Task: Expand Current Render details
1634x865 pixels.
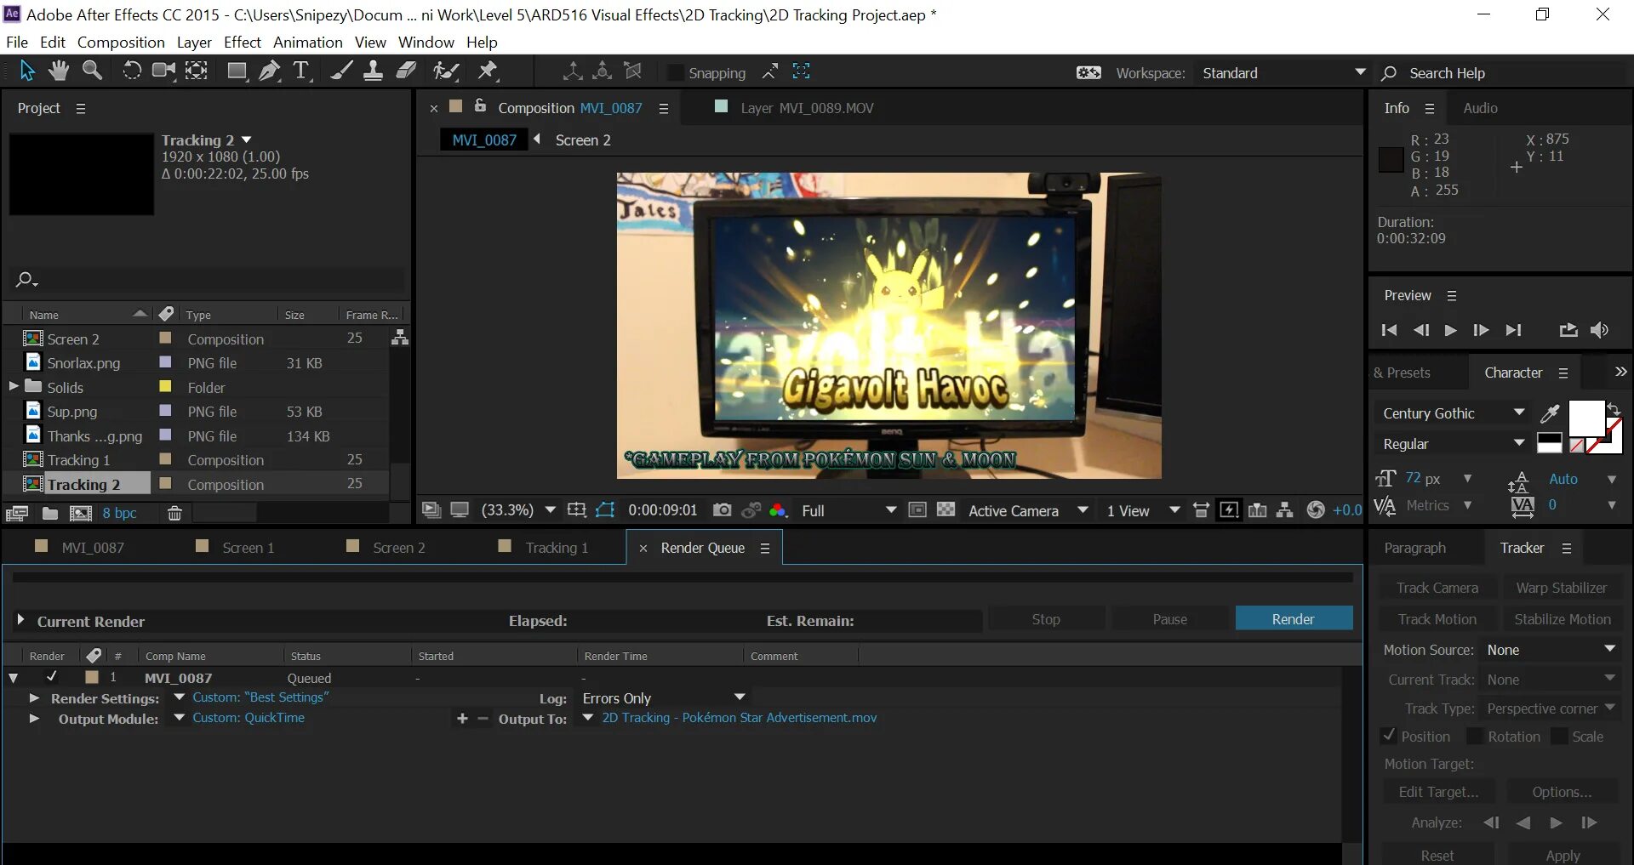Action: point(20,620)
